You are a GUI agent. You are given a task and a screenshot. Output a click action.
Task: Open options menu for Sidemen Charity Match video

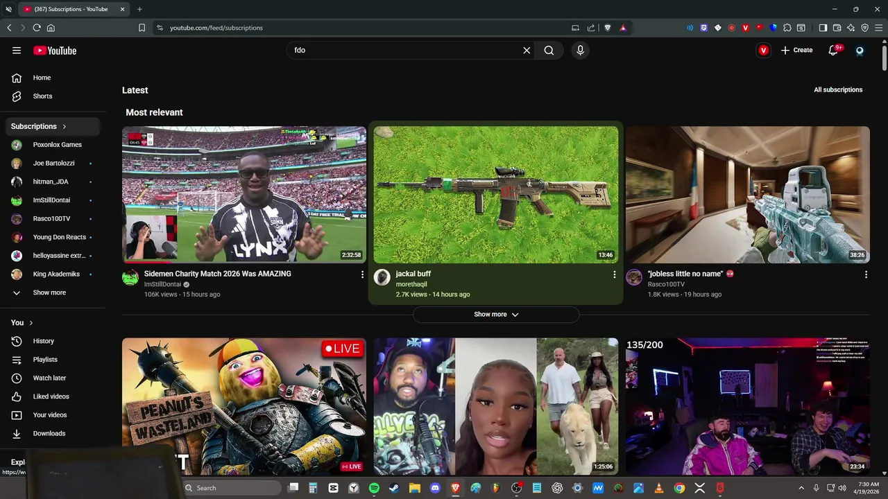click(362, 274)
